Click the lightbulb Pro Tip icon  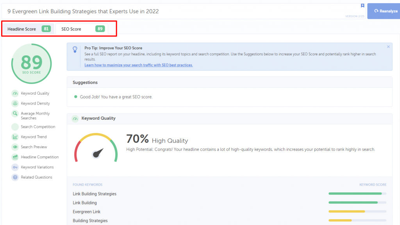click(x=75, y=50)
